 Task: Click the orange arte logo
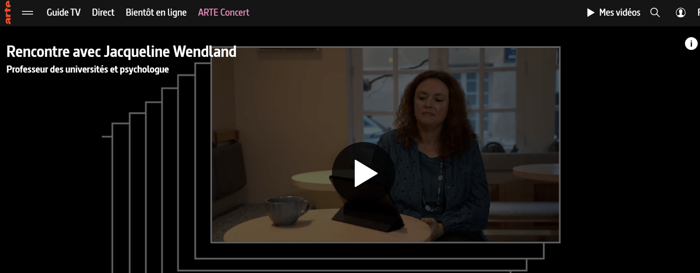point(8,13)
